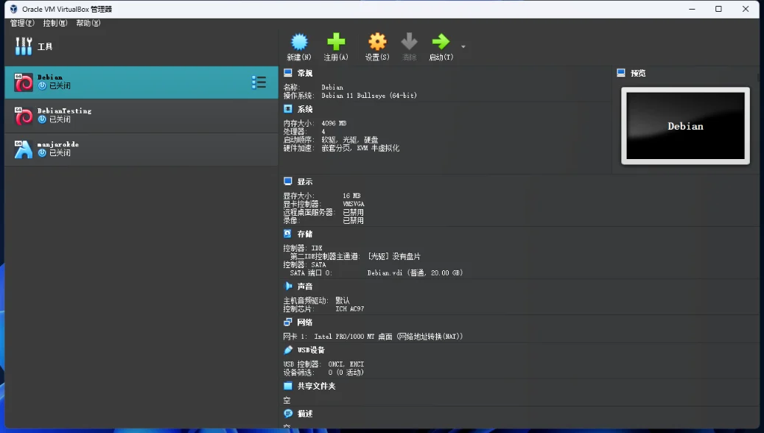Maximize the VirtualBox Manager window

pos(718,9)
